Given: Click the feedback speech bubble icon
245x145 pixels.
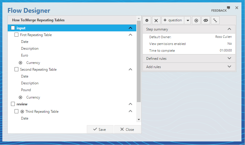Looking at the screenshot, I should tap(228, 7).
